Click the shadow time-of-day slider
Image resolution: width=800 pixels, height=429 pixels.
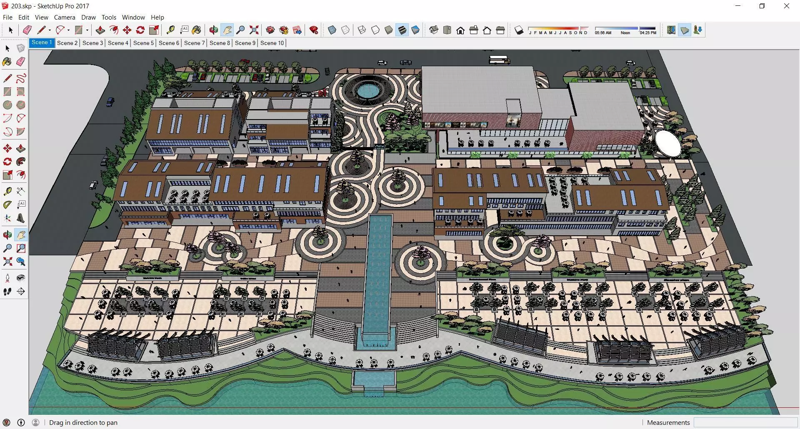click(625, 30)
